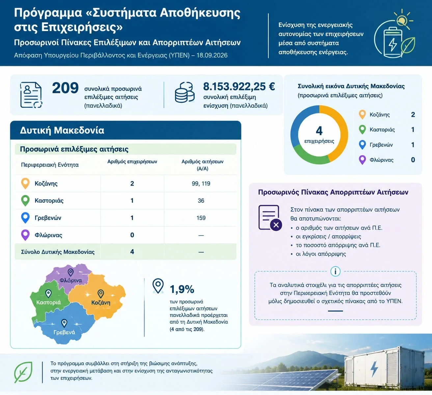Click the info circle icon in dashed box

(335, 271)
